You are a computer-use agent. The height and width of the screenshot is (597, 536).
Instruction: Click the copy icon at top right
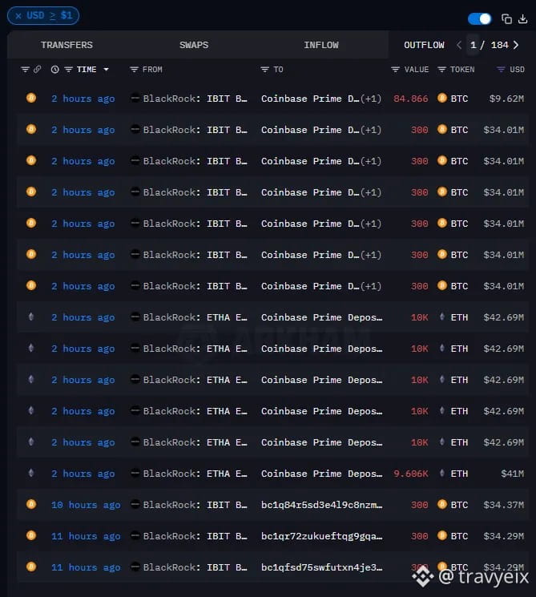coord(506,18)
